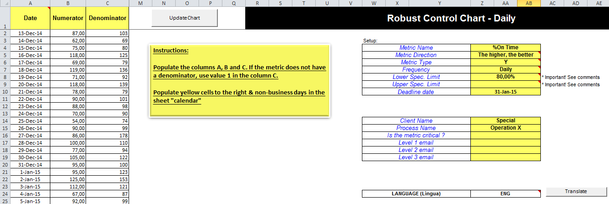
Task: Select date cell 1-Jan-15
Action: (x=30, y=172)
